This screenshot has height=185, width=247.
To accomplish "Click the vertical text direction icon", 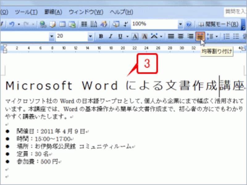I will coord(94,24).
